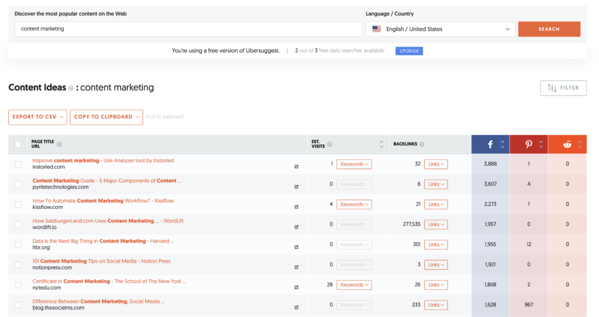The height and width of the screenshot is (317, 599).
Task: Open 'How SalzburgerLand.com Uses' WordLift link
Action: click(108, 221)
